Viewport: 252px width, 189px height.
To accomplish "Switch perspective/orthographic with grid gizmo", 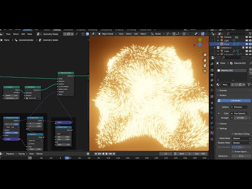I will coord(205,71).
